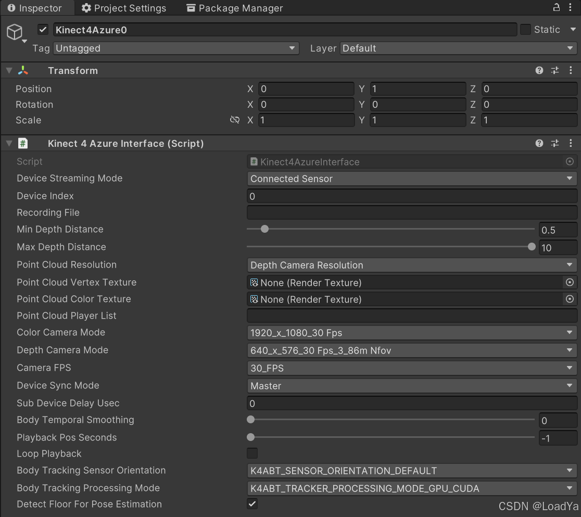The height and width of the screenshot is (517, 581).
Task: Open the Inspector panel options menu
Action: [x=570, y=7]
